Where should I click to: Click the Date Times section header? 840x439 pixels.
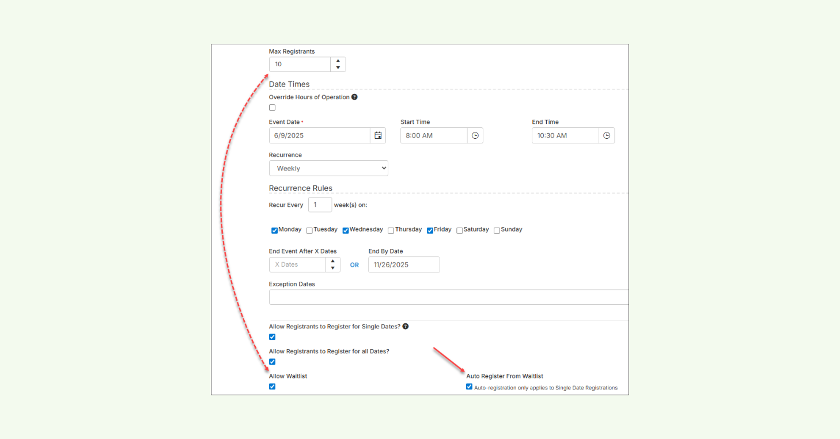[289, 84]
